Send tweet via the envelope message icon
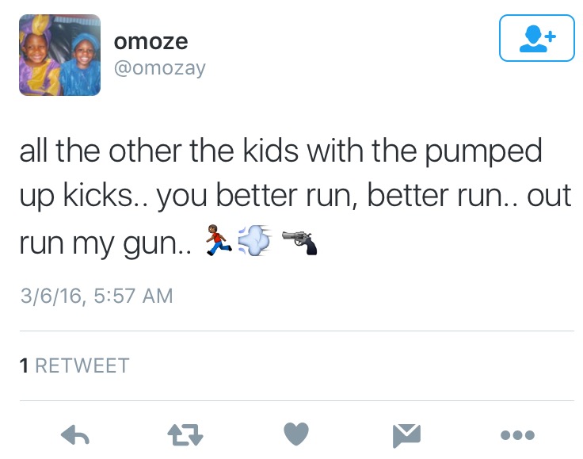 [x=407, y=434]
